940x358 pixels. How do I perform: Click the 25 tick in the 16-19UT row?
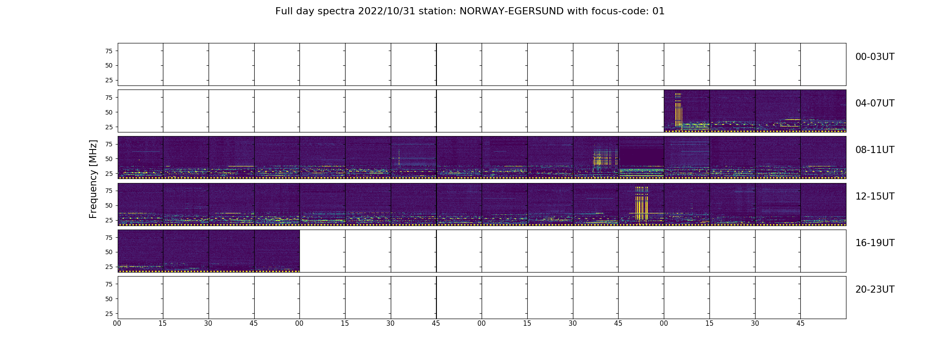[x=109, y=267]
